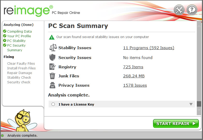Open 11 Programs (592 Issues) link
This screenshot has height=140, width=203.
[x=148, y=48]
